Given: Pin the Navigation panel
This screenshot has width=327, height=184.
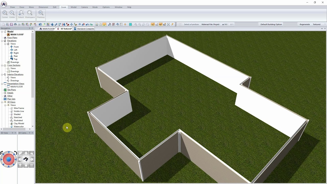Looking at the screenshot, I should click(30, 28).
